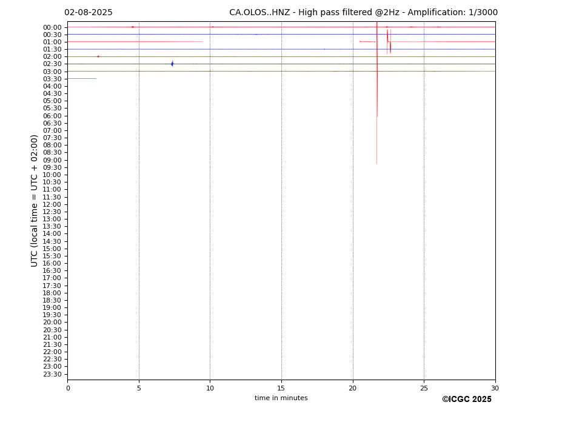The width and height of the screenshot is (562, 422).
Task: Select the 02:00 time row label
Action: (52, 56)
